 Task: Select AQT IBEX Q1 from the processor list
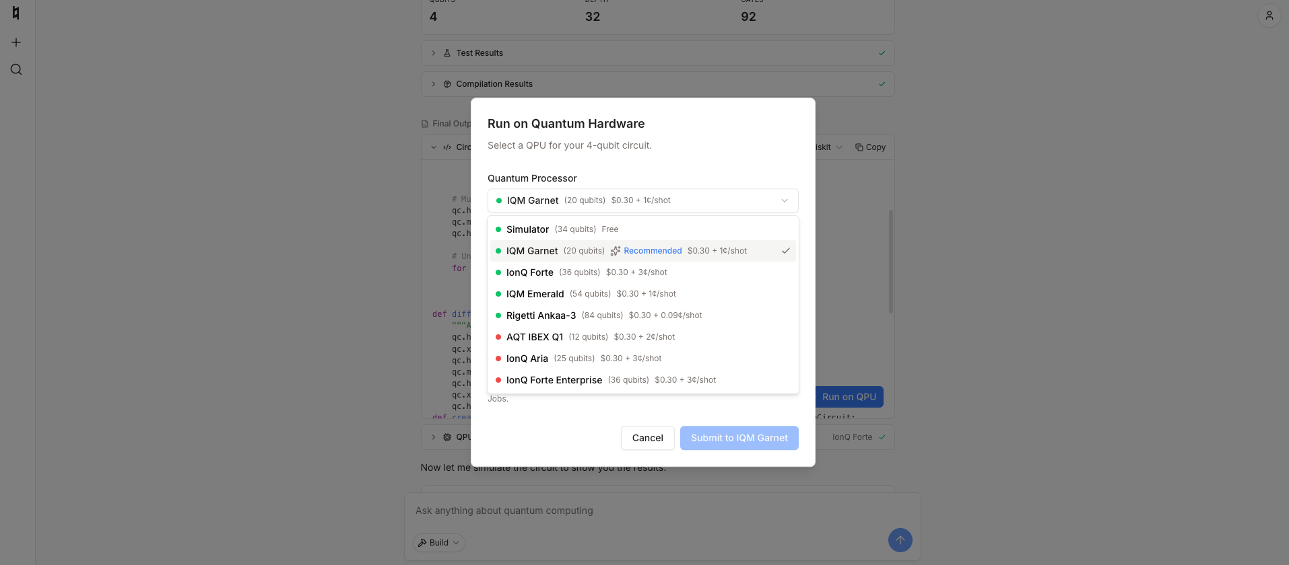(642, 337)
